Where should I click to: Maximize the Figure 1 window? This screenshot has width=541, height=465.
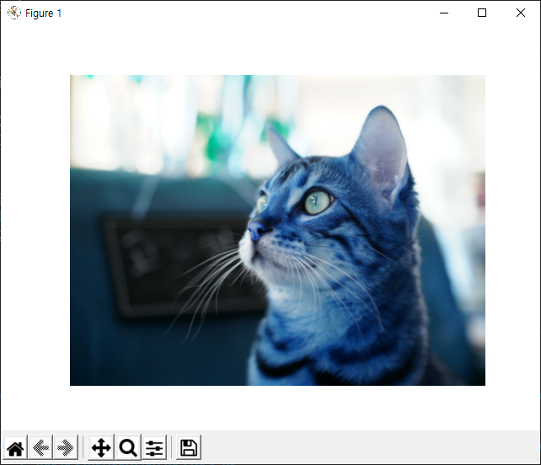(x=482, y=13)
